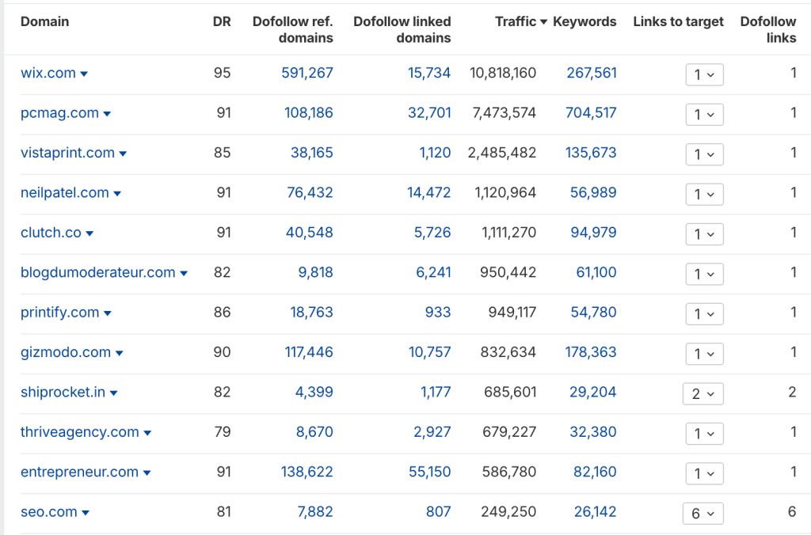Open Links to target dropdown for blogdumoderateur.com
This screenshot has height=535, width=811.
[x=704, y=274]
